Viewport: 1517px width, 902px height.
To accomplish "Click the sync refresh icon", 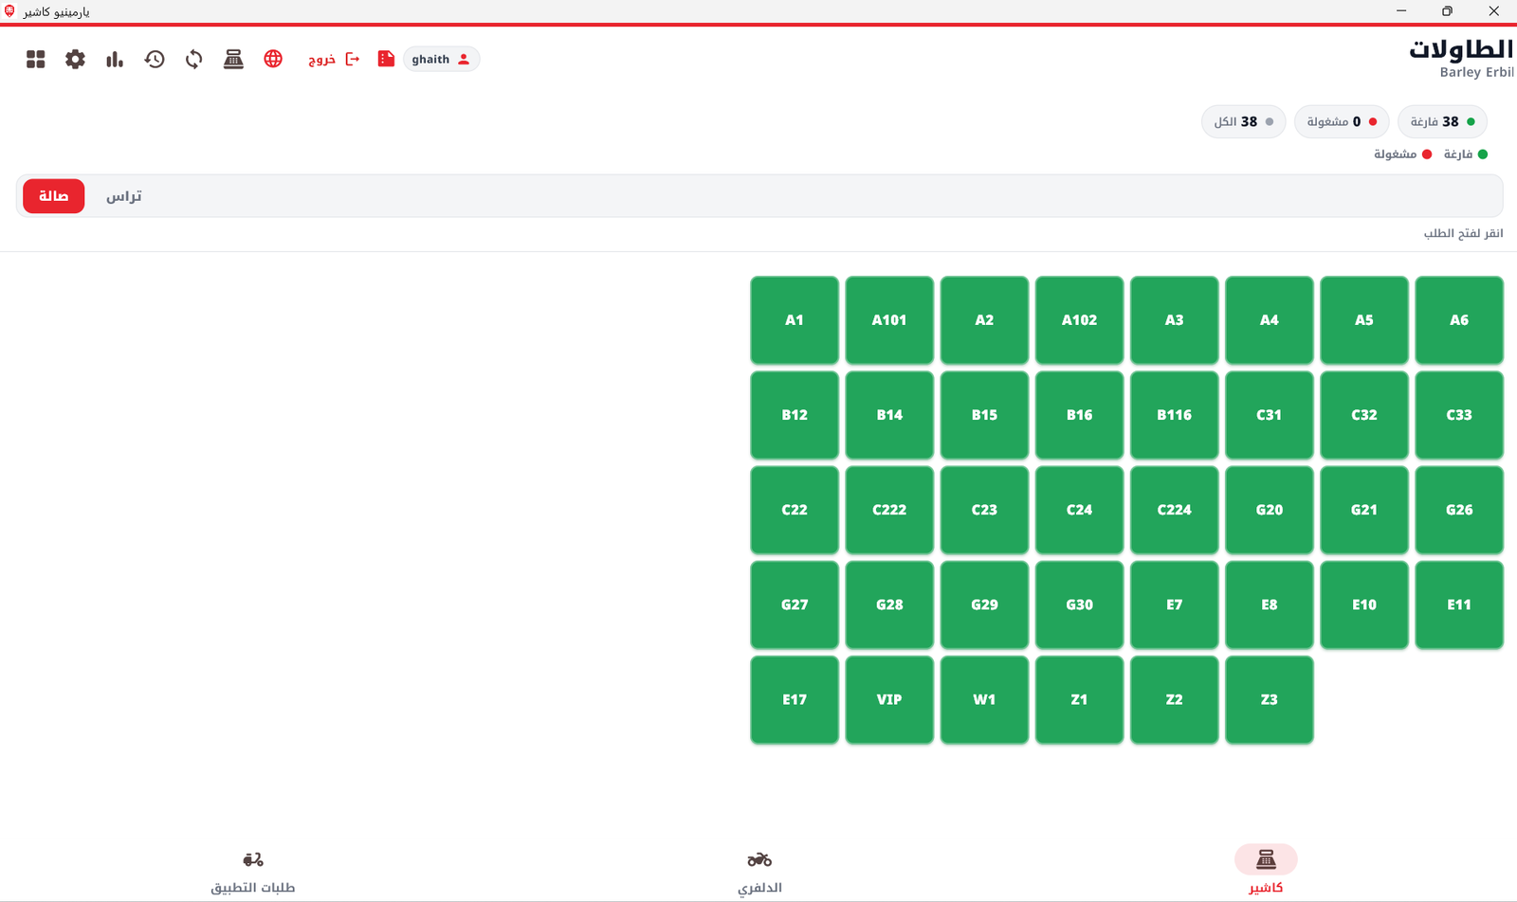I will pyautogui.click(x=193, y=59).
